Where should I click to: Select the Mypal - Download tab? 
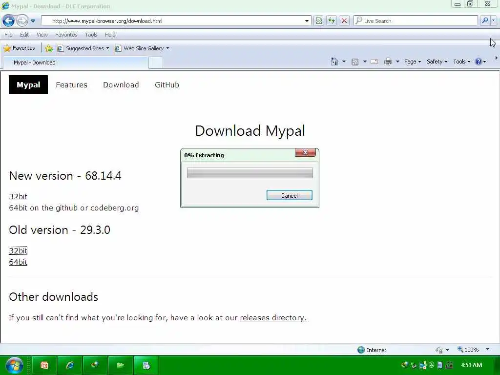[x=76, y=62]
